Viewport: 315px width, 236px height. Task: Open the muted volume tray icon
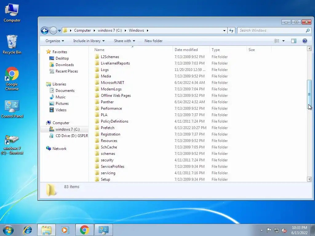[x=284, y=230]
